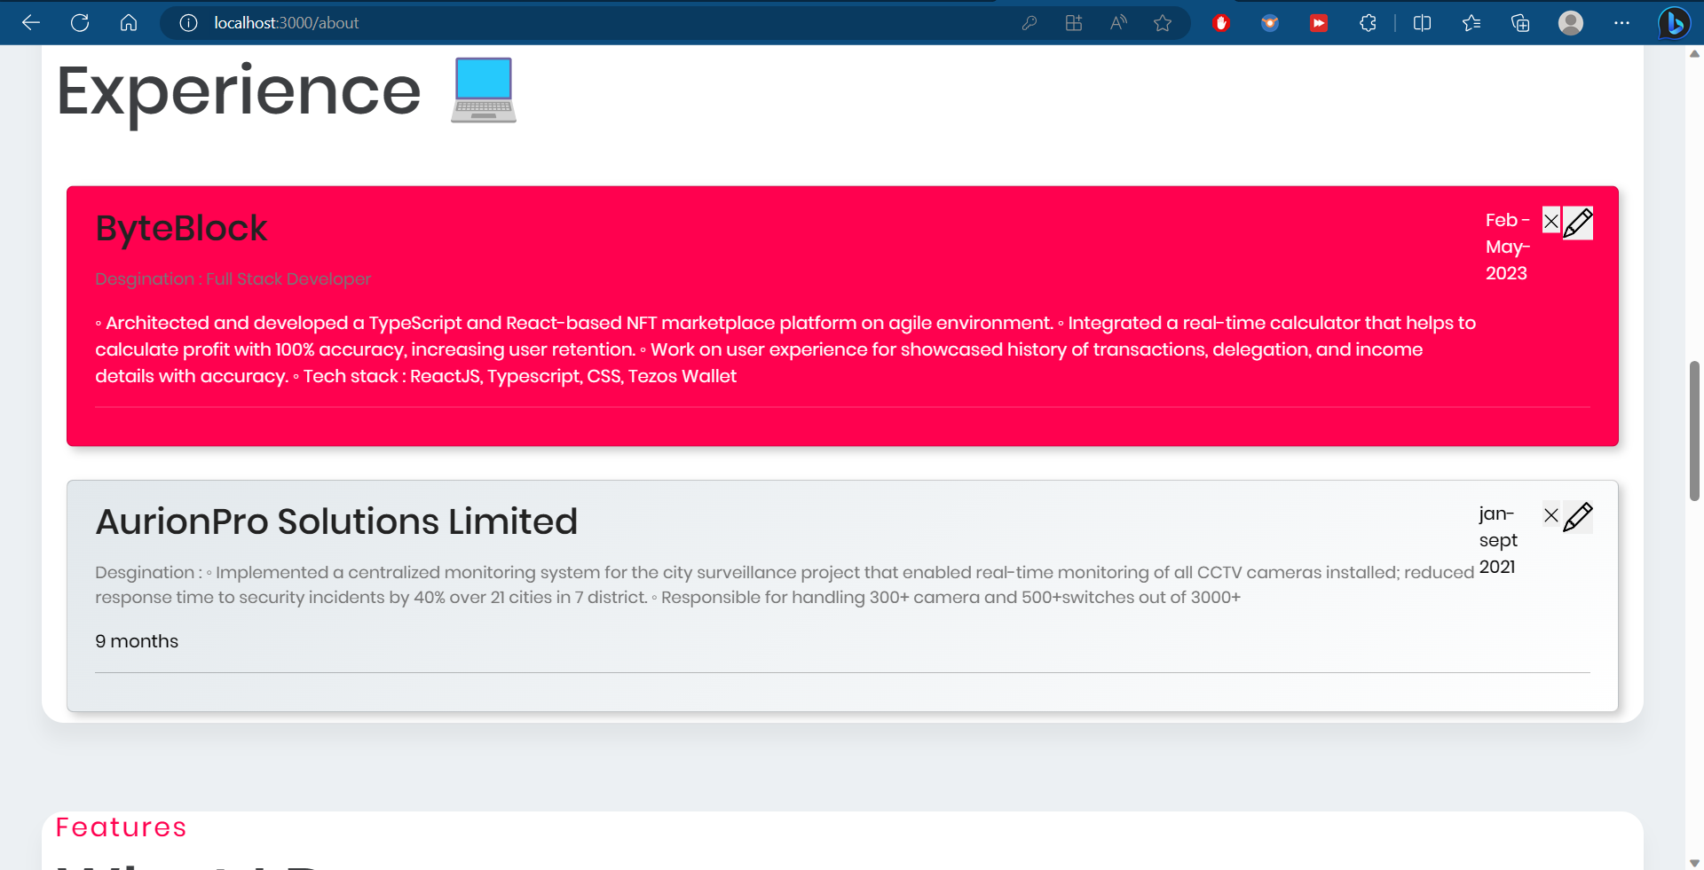The image size is (1704, 870).
Task: Edit the ByteBlock experience entry
Action: 1577,223
